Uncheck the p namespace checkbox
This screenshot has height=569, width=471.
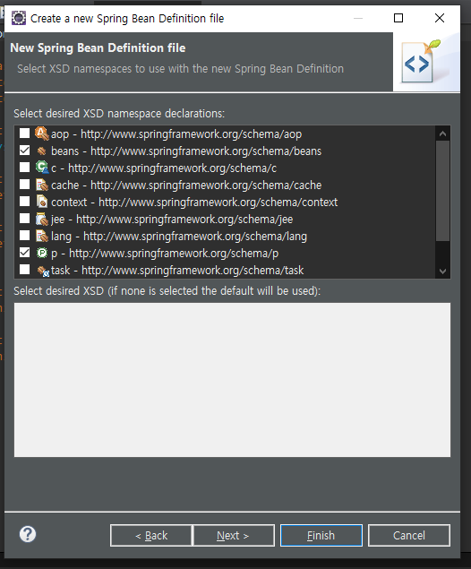(25, 253)
